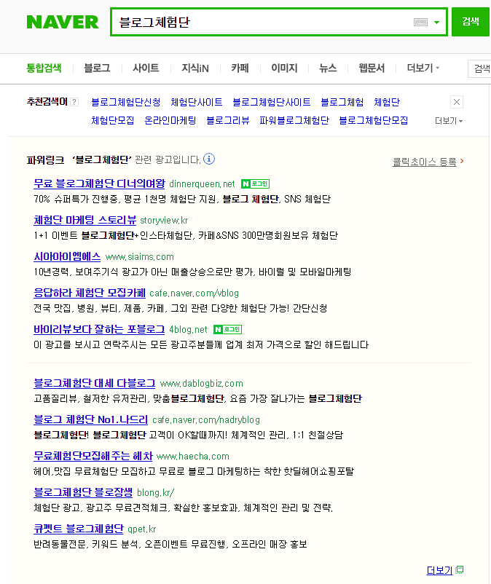Click the question mark help icon beside 추천검색어

pos(74,102)
